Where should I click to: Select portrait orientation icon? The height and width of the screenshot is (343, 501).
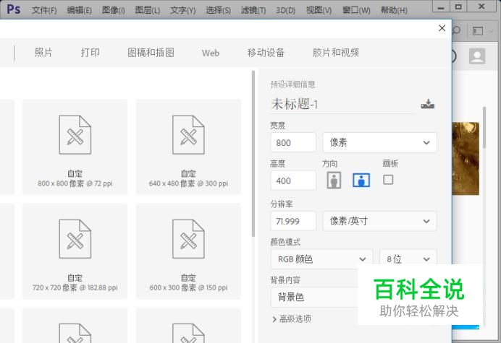(334, 180)
